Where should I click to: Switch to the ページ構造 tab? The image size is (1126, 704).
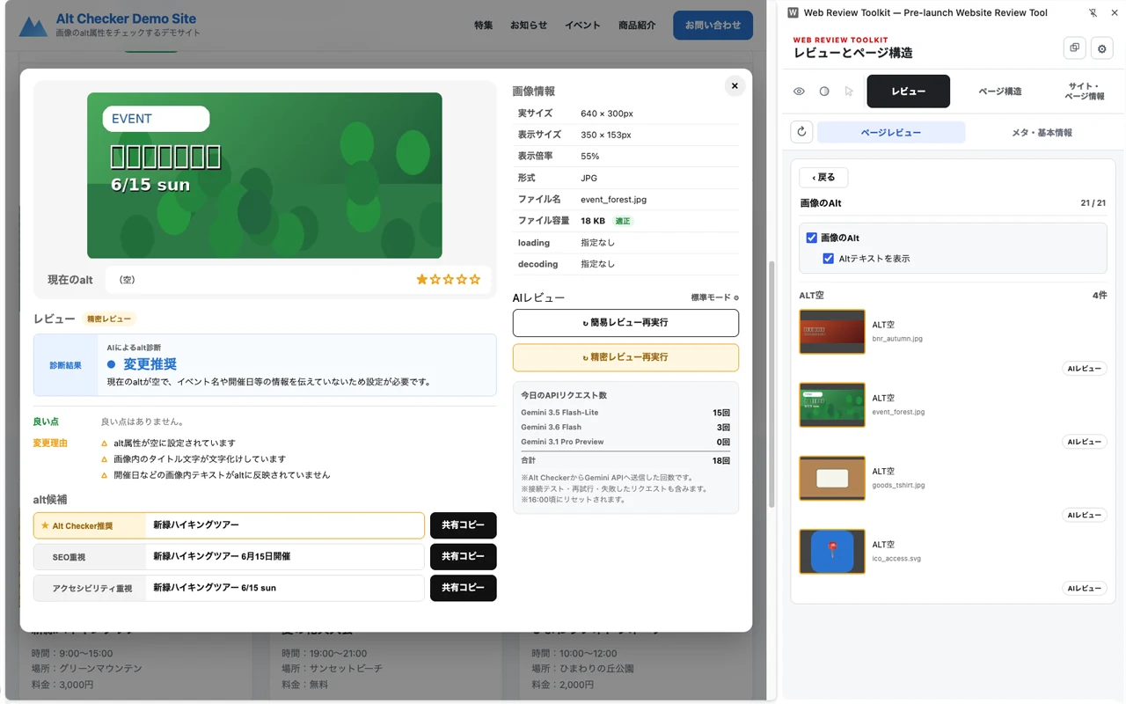click(x=1000, y=92)
